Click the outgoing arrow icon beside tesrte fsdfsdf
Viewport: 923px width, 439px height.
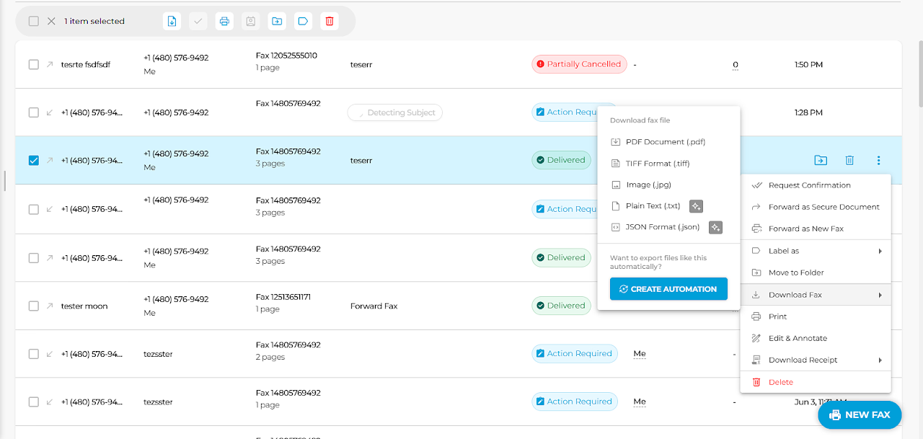coord(50,64)
